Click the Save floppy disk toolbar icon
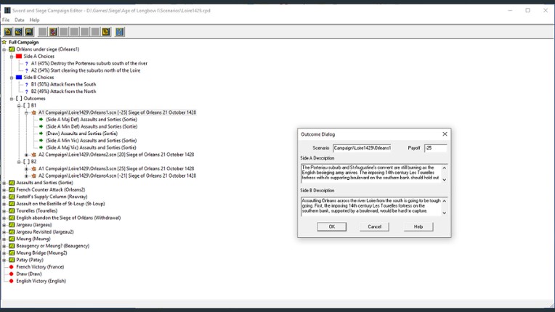Screen dimensions: 555x312 (x=29, y=32)
